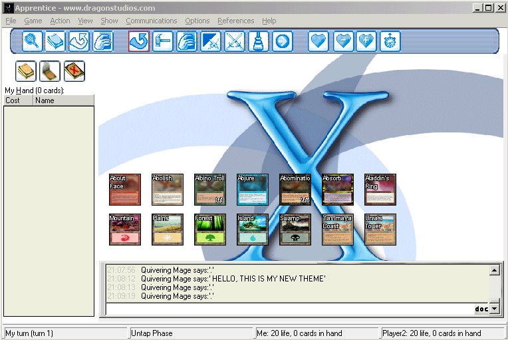Minimize the Apprentice window

tap(477, 8)
